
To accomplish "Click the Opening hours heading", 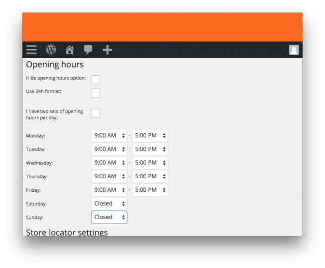I will click(x=55, y=65).
